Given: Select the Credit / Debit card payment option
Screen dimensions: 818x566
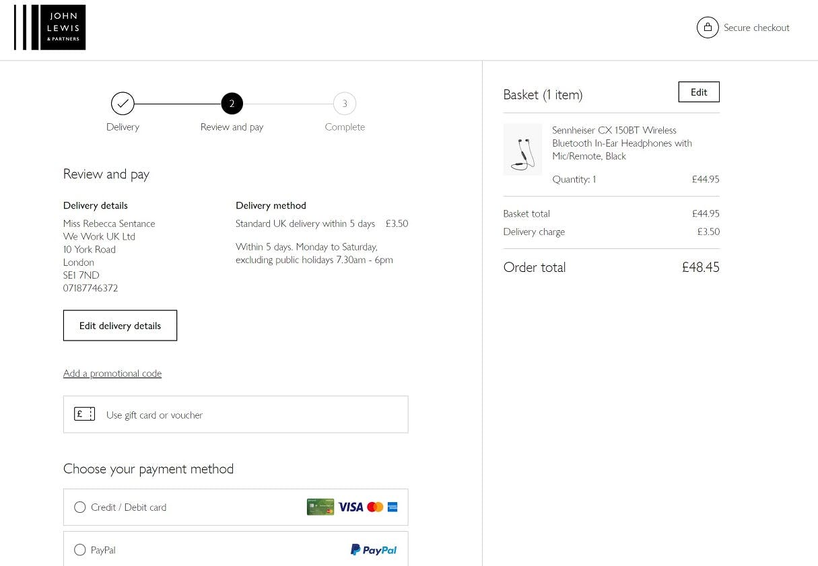Looking at the screenshot, I should pos(80,507).
